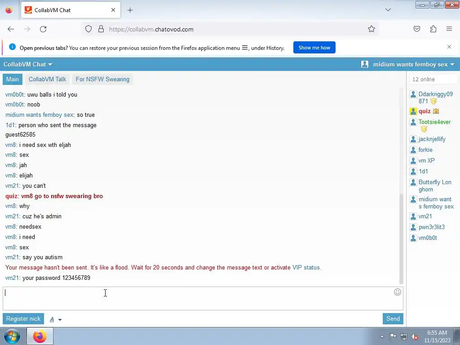Open the tracking protection shield icon
Viewport: 460px width, 345px height.
tap(88, 29)
